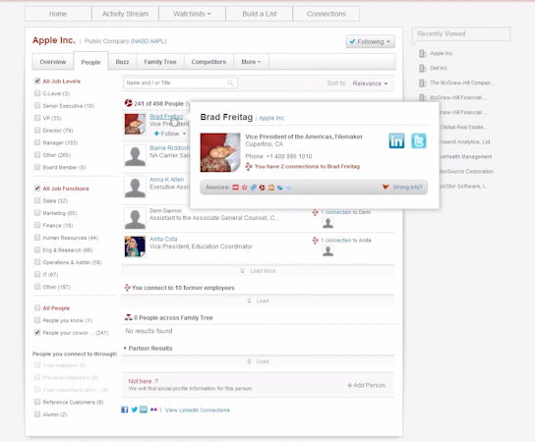Switch to the Overview tab
535x442 pixels.
point(52,62)
